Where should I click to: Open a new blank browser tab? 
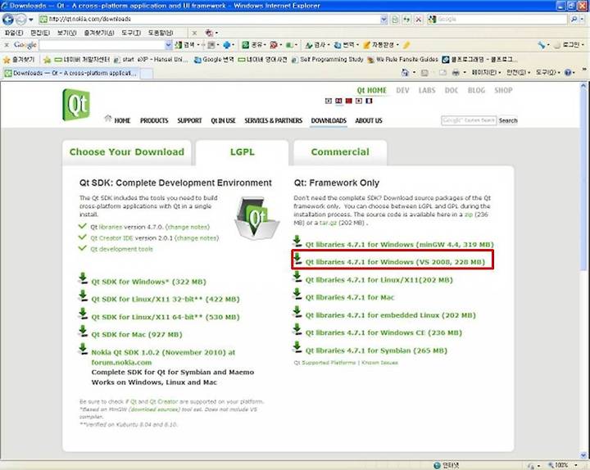coord(147,74)
